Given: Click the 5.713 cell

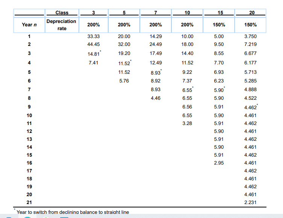Looking at the screenshot, I should [x=250, y=72].
